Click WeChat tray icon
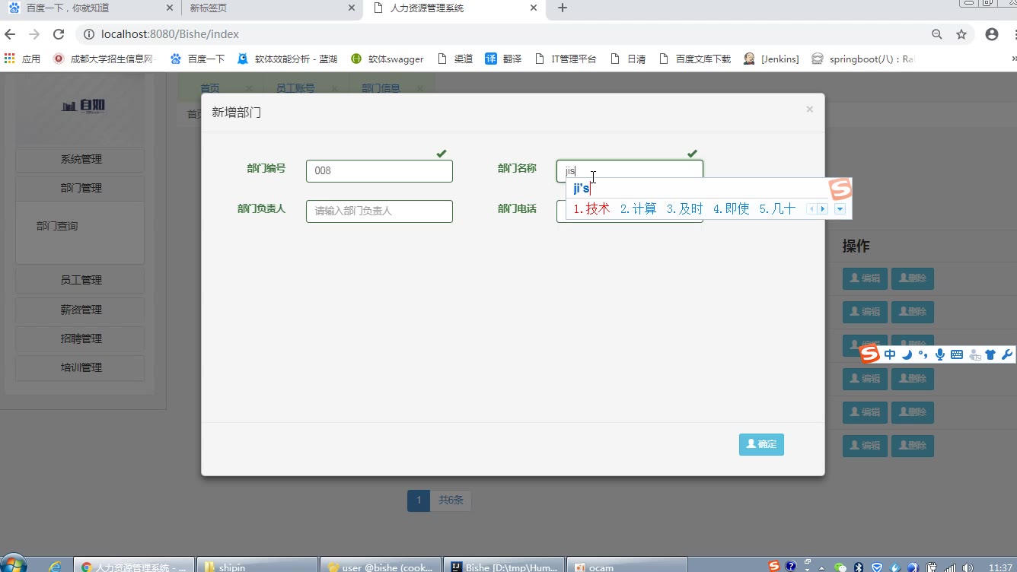The image size is (1017, 572). point(840,567)
